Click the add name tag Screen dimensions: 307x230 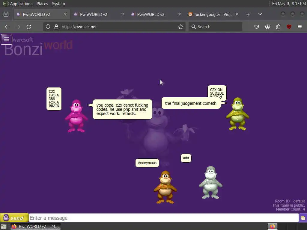pos(186,158)
